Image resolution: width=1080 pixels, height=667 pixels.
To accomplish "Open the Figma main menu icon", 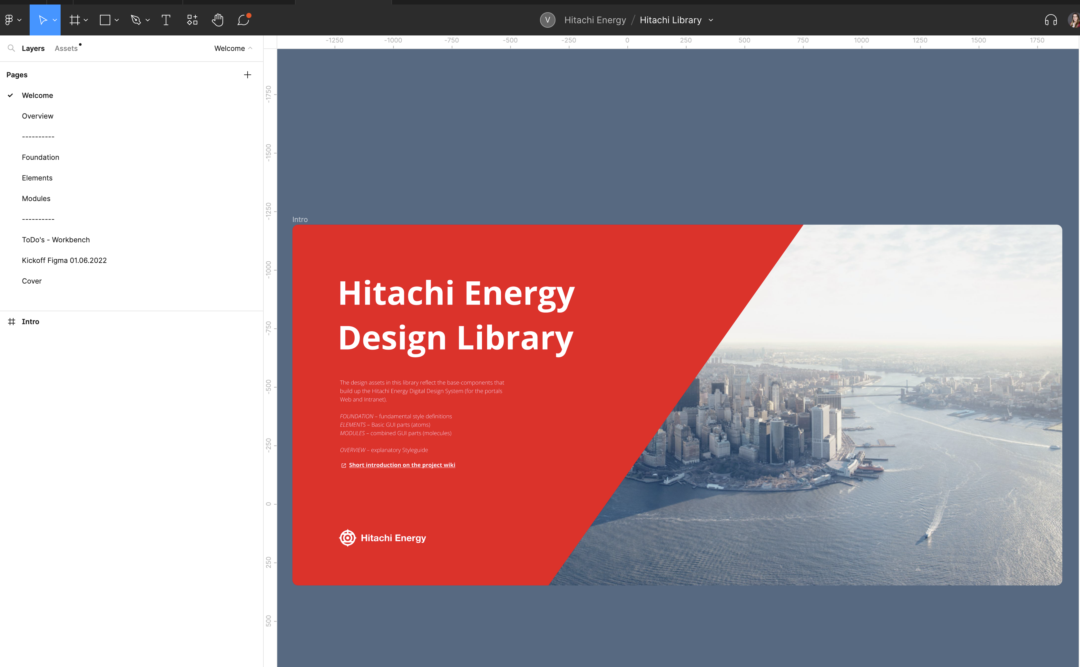I will click(x=9, y=20).
